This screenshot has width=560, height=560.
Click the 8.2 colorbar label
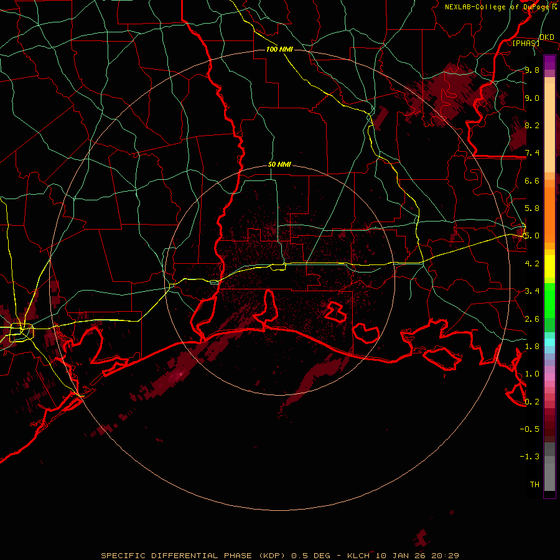pos(532,126)
